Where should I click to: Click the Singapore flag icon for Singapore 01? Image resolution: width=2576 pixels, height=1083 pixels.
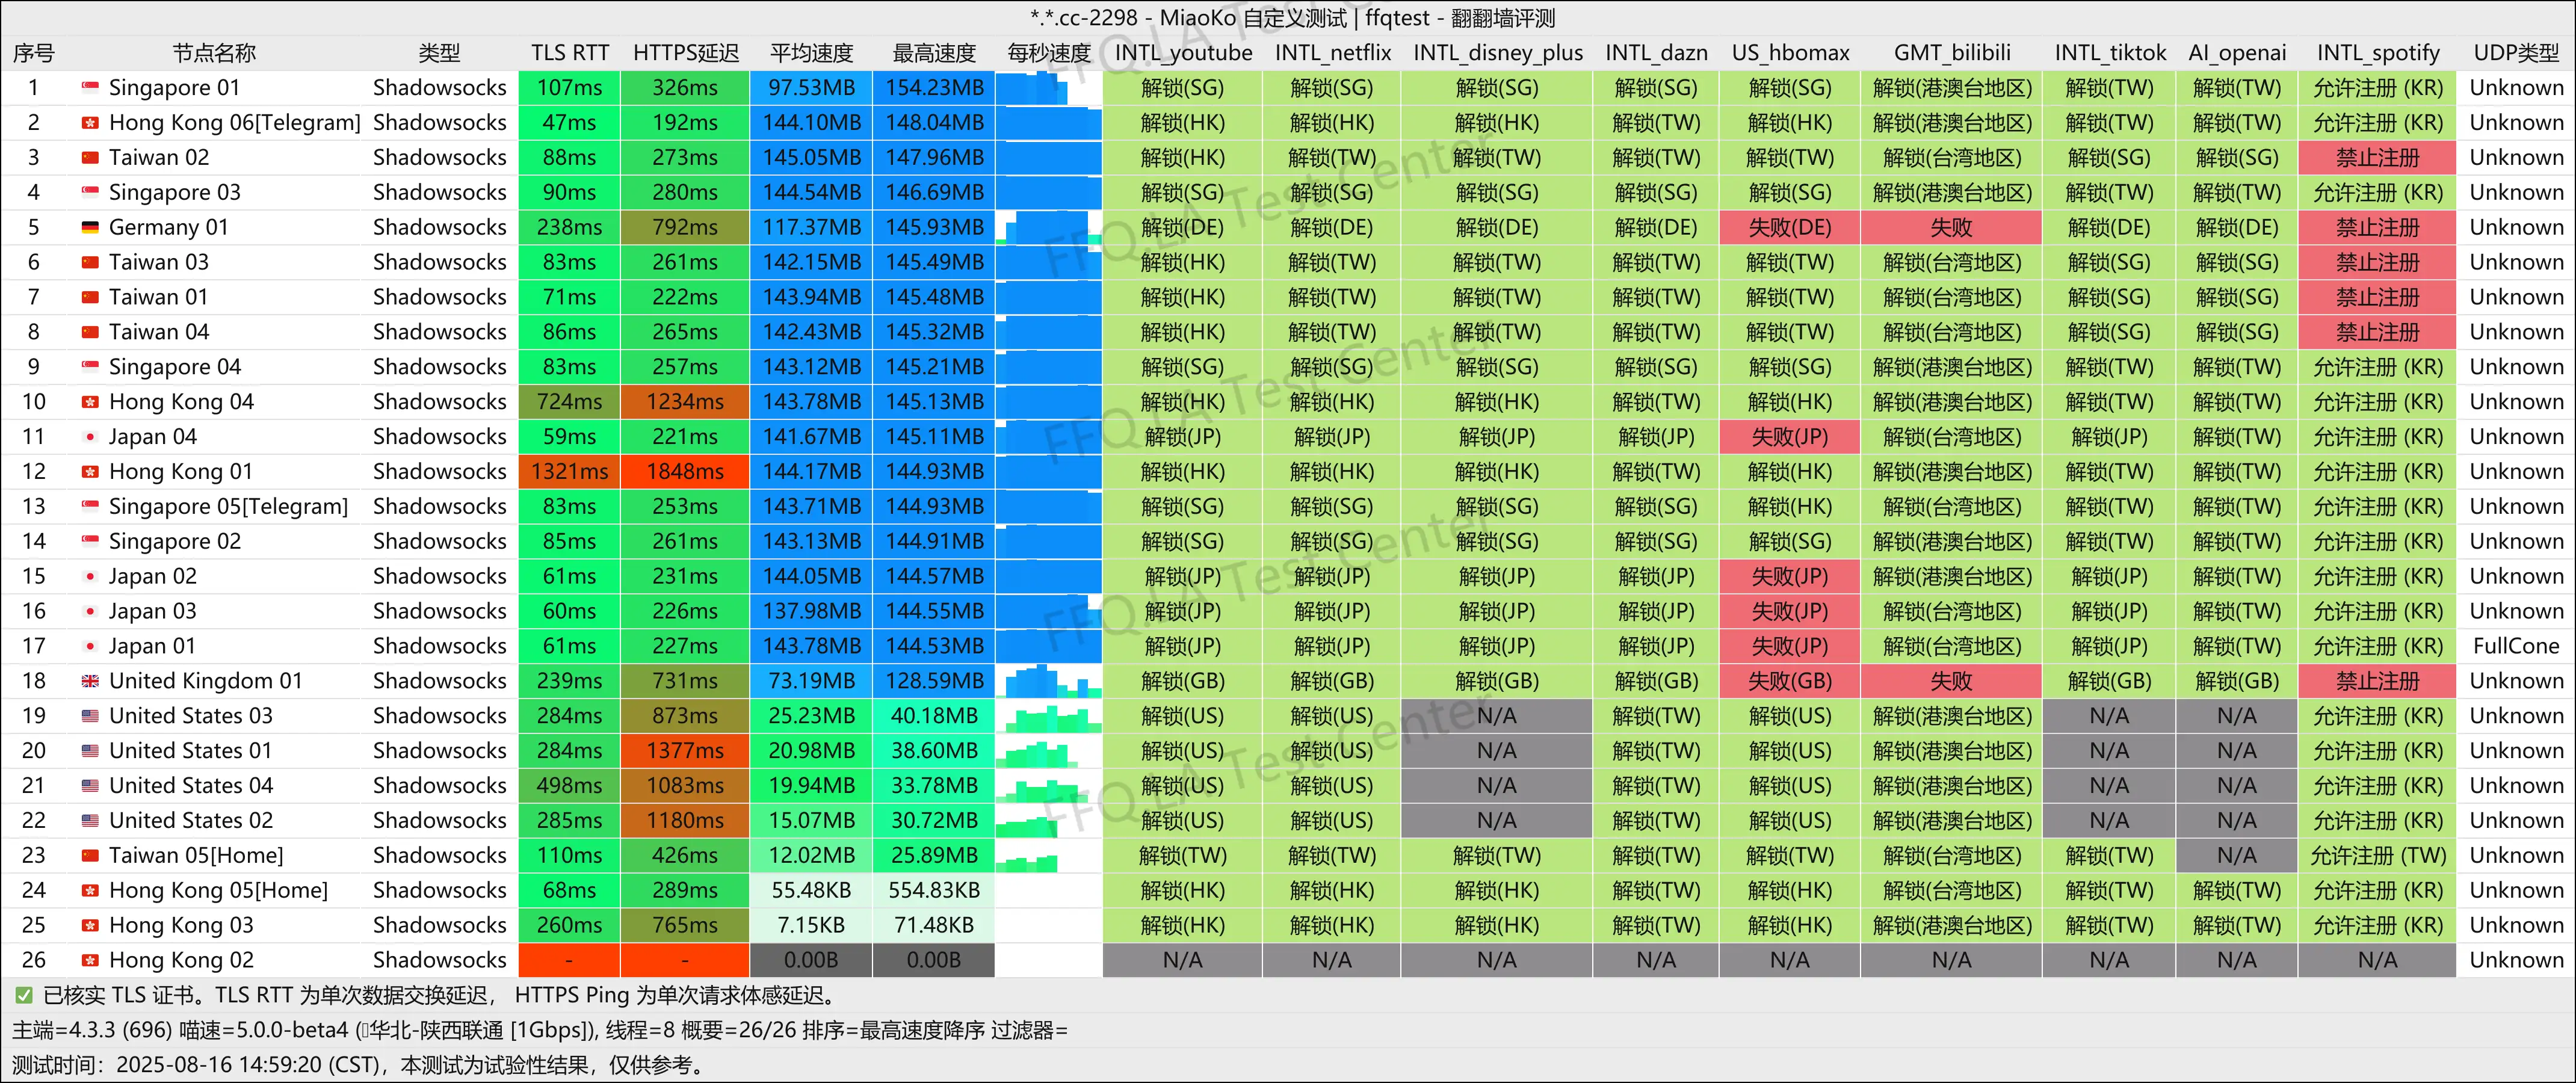pyautogui.click(x=90, y=88)
